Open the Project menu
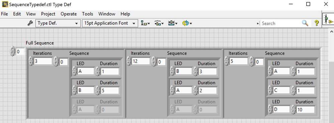 click(48, 14)
